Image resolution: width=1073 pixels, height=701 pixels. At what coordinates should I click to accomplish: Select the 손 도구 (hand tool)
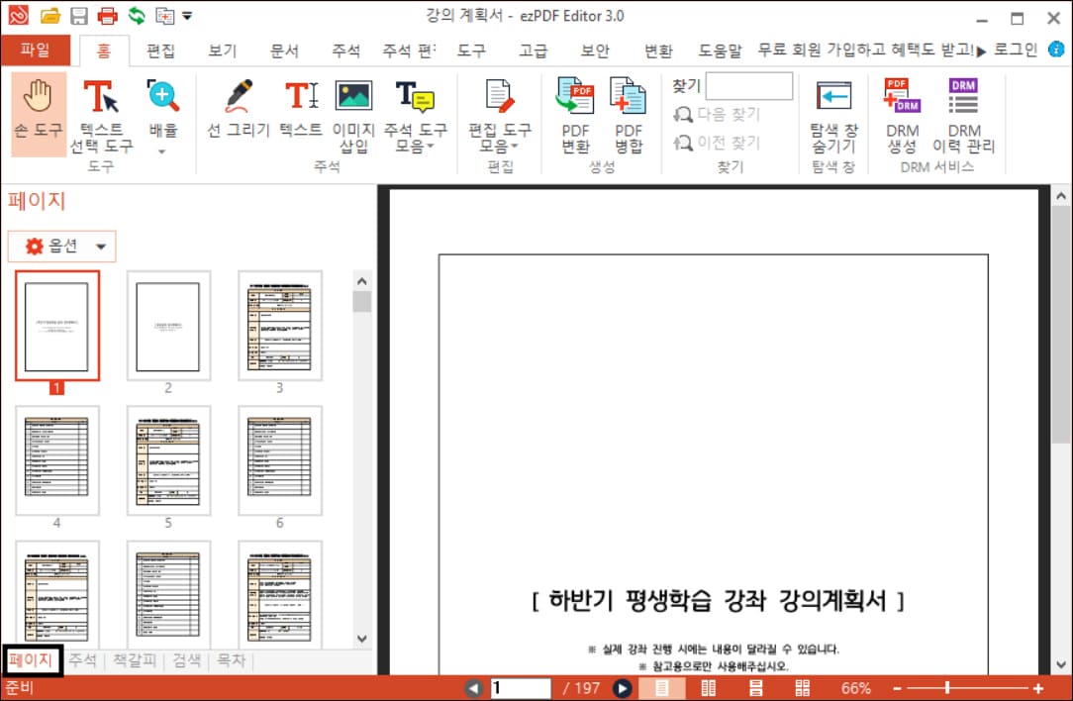[x=38, y=114]
